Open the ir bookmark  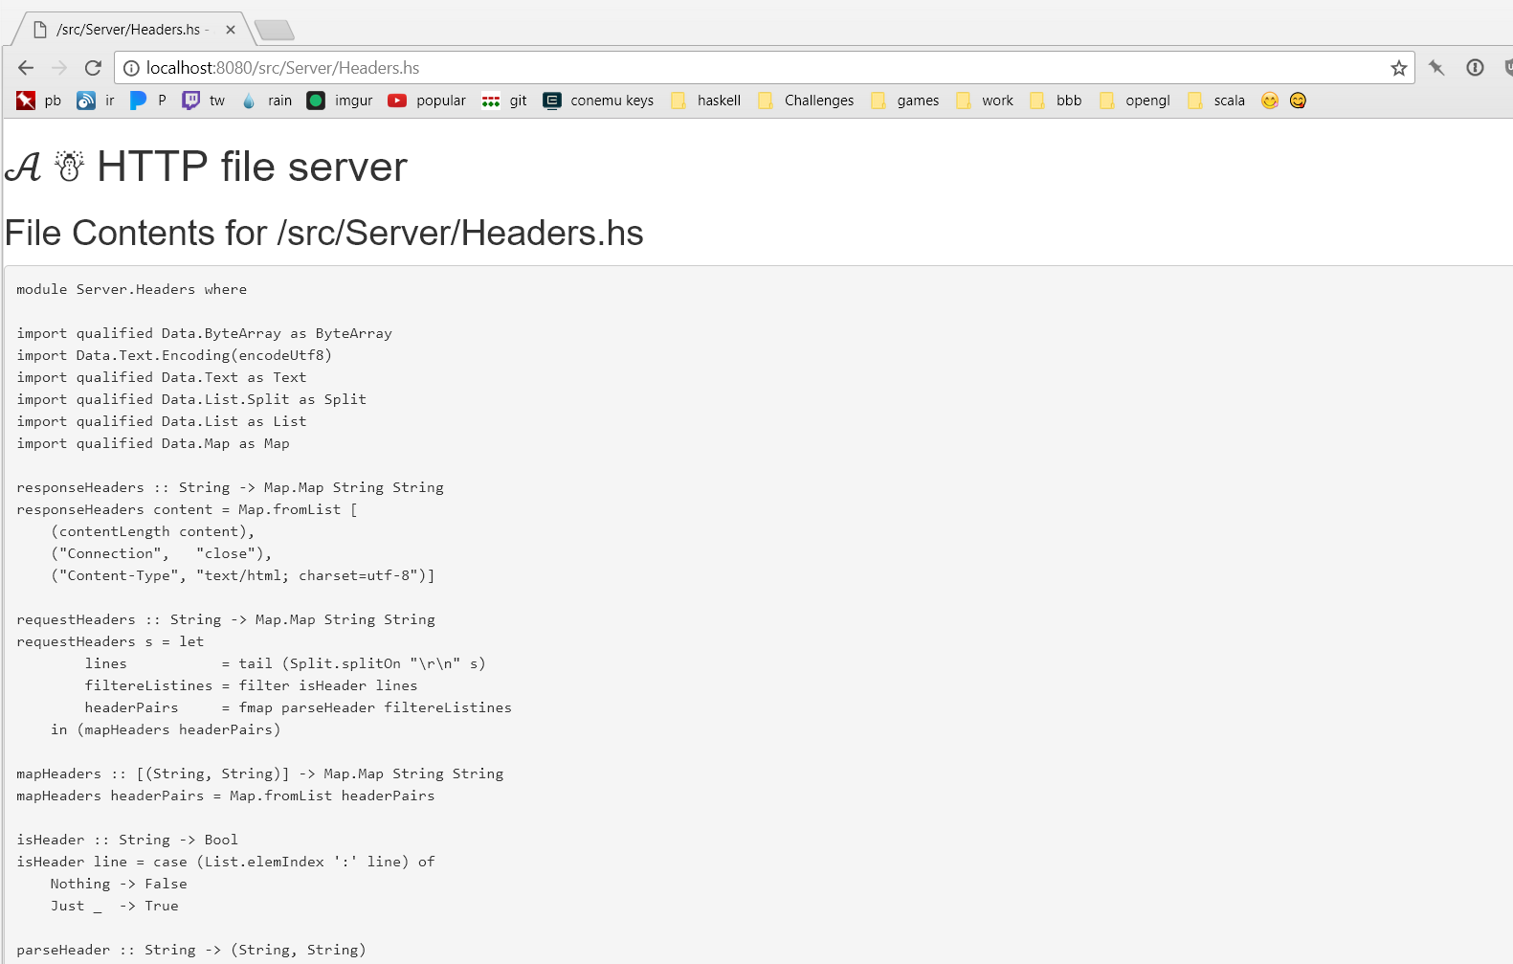[x=96, y=101]
